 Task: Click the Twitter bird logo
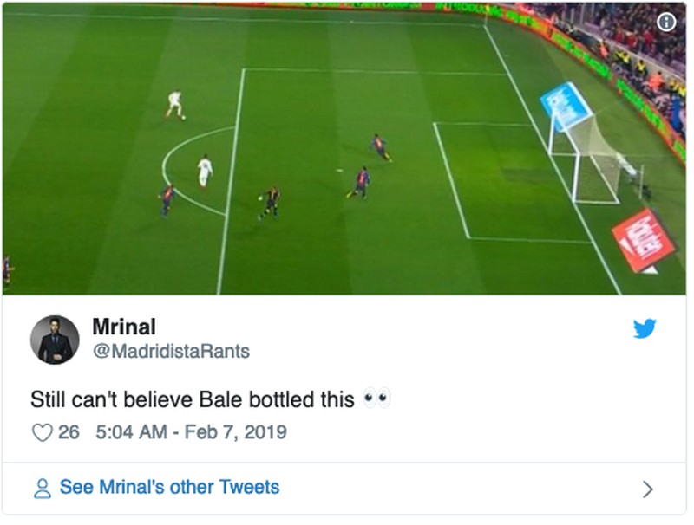(x=645, y=328)
